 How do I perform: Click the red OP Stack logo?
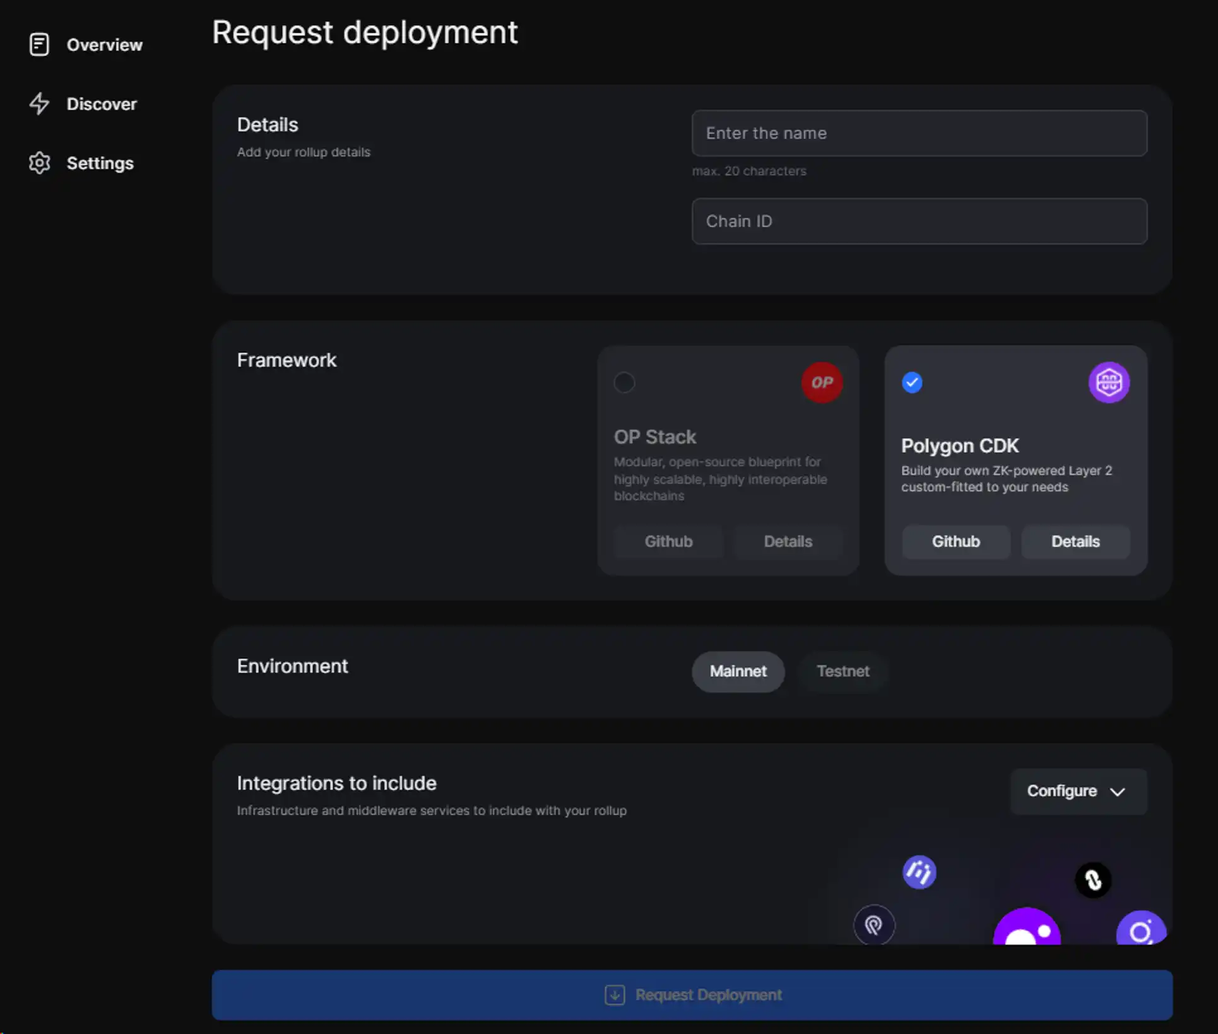(821, 382)
